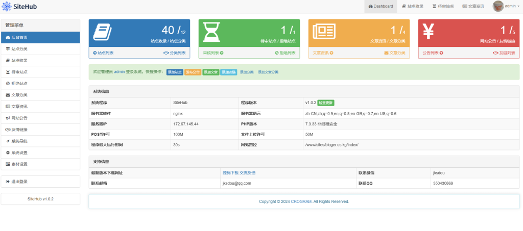Click the 系统信息 panel heading
This screenshot has height=231, width=523.
click(x=101, y=91)
